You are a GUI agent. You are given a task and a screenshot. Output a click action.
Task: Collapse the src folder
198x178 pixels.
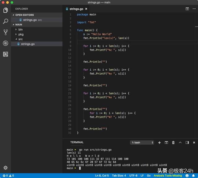pos(37,39)
